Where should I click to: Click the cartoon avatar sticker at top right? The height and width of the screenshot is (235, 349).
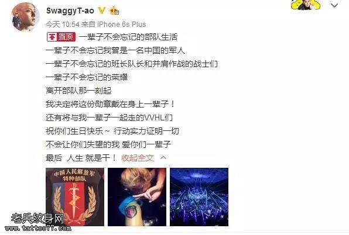click(306, 5)
